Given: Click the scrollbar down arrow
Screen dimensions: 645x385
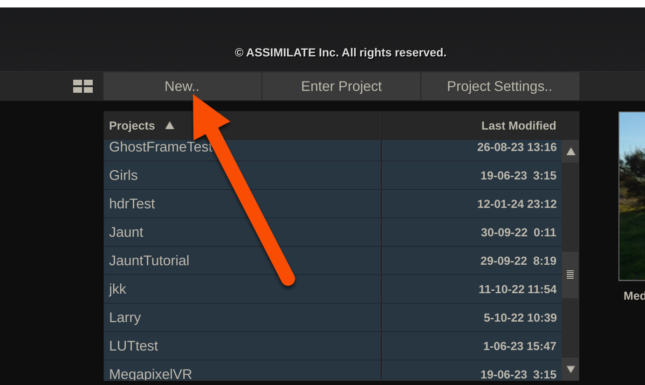Looking at the screenshot, I should [x=570, y=369].
